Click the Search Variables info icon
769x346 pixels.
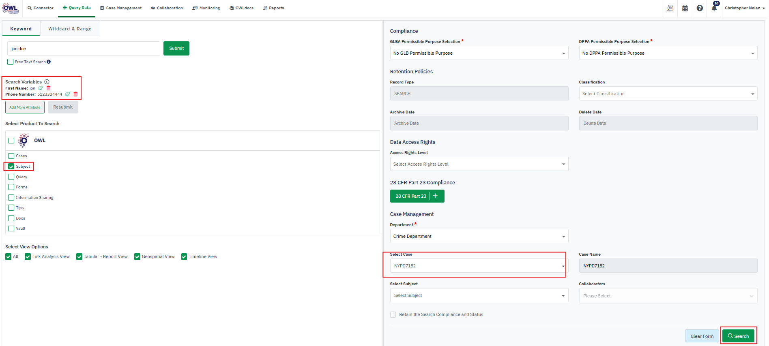(x=47, y=82)
